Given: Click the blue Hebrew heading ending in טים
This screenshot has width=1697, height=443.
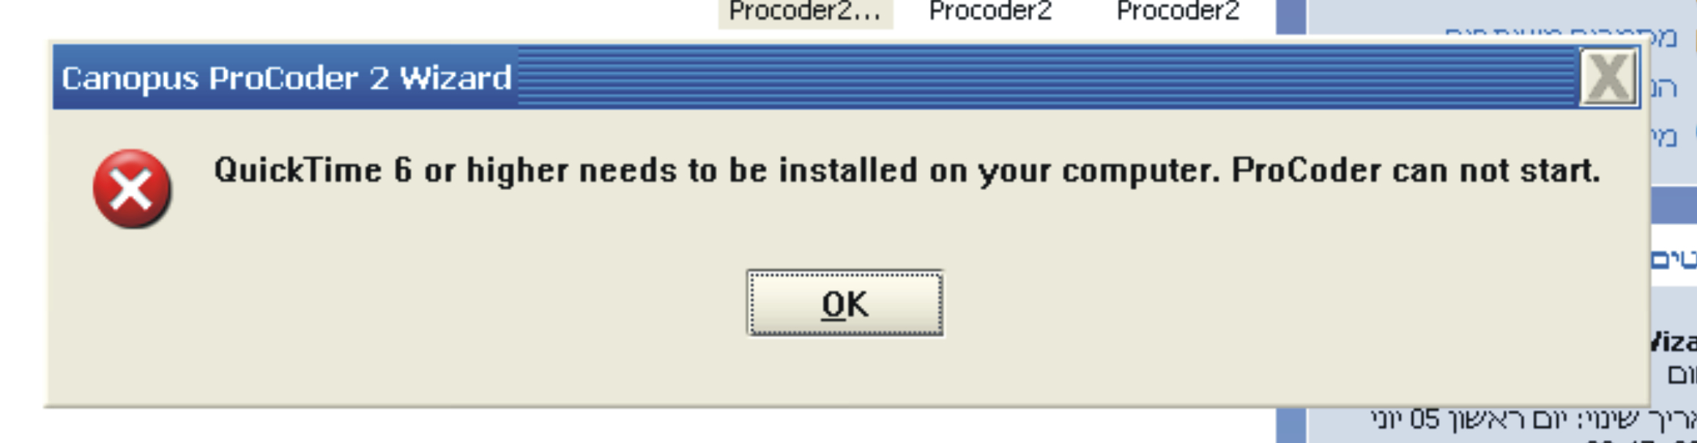Looking at the screenshot, I should tap(1674, 259).
